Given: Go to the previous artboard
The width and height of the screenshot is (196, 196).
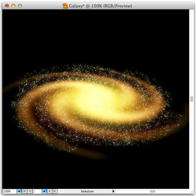Looking at the screenshot, I should click(x=30, y=191).
